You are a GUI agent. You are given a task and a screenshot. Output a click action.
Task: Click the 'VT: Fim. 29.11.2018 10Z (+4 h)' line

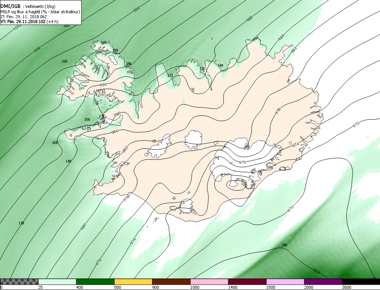click(29, 22)
